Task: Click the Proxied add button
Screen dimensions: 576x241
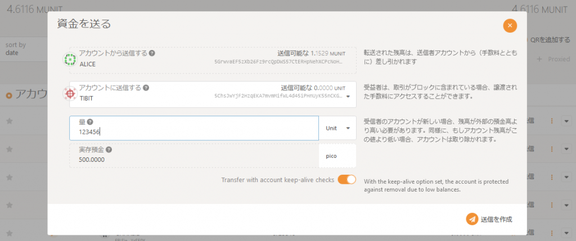Action: point(554,59)
